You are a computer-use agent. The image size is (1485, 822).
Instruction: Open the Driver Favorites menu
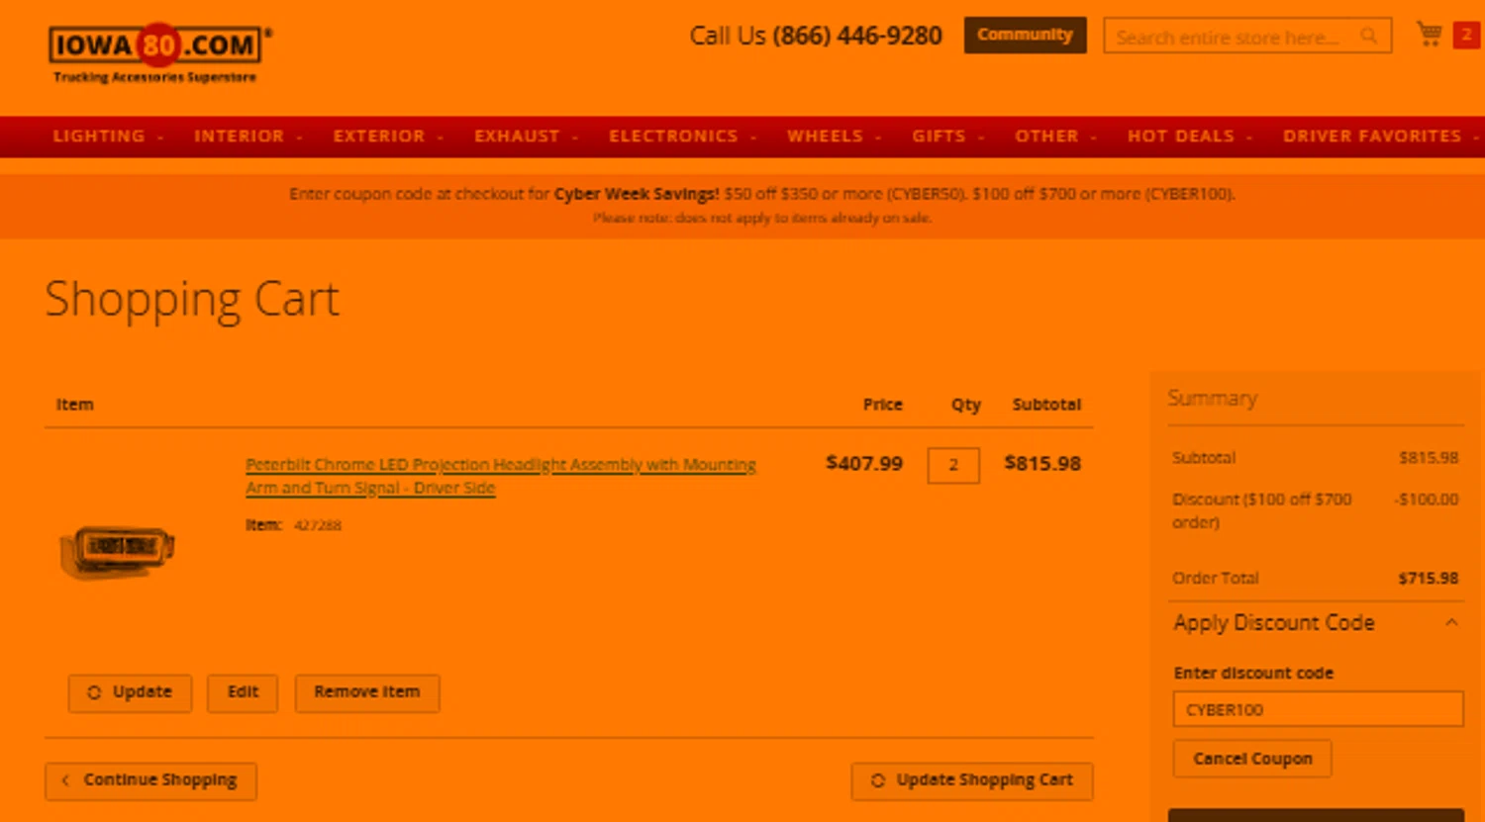(1381, 137)
